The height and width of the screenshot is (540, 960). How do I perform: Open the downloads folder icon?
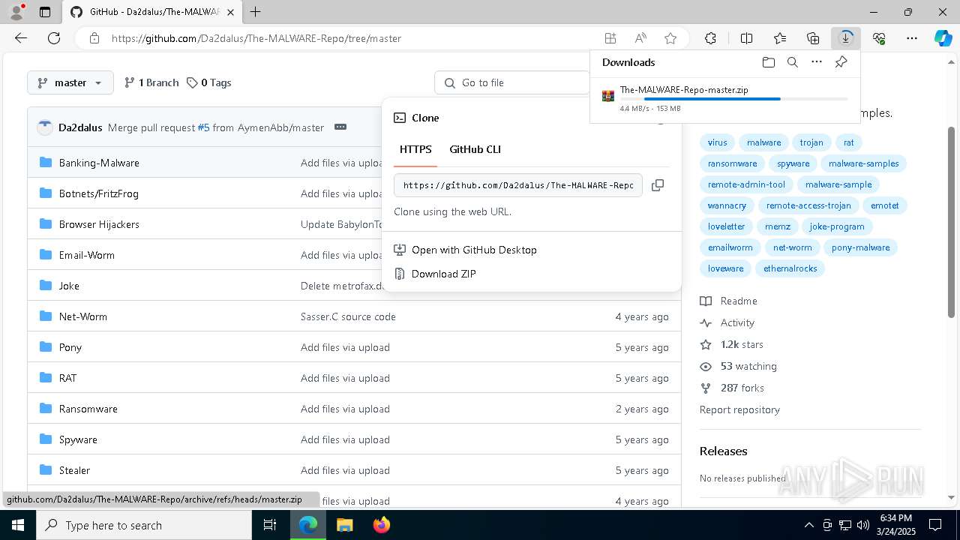(x=768, y=62)
